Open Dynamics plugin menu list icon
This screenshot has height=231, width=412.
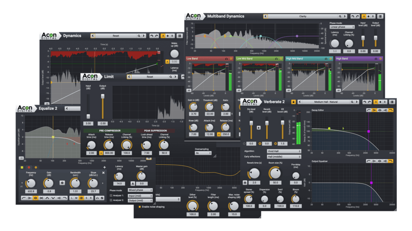pyautogui.click(x=179, y=36)
